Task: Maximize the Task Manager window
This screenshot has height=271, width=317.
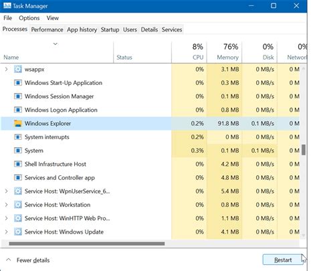Action: coord(274,6)
